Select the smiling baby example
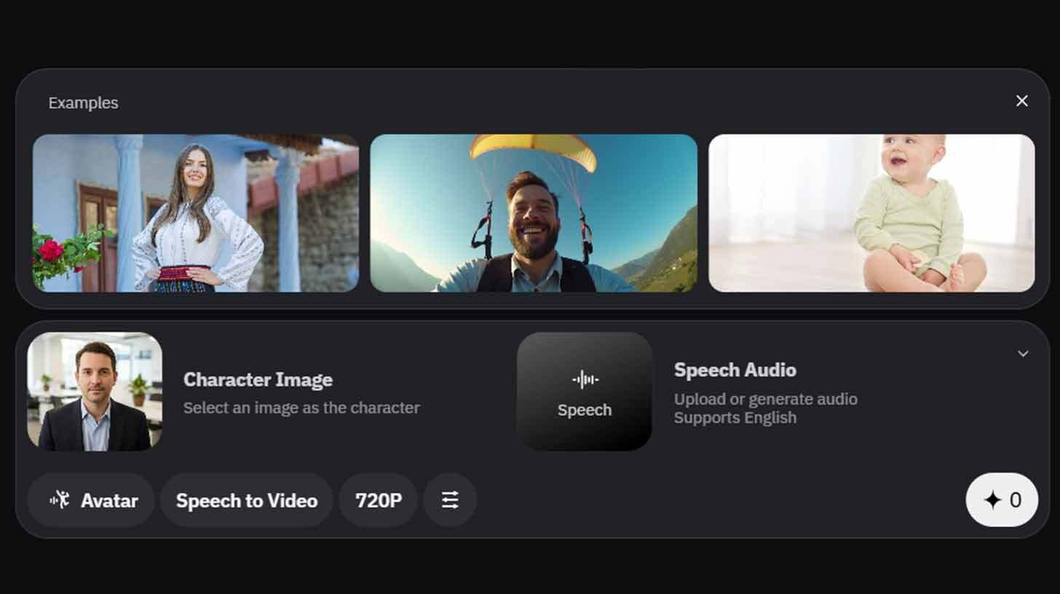 click(x=871, y=213)
